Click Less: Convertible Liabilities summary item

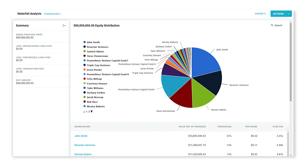coord(41,59)
